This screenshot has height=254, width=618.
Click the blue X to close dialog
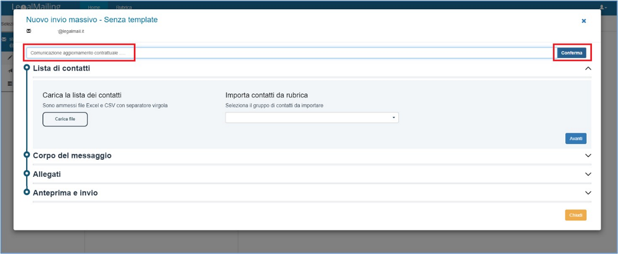584,21
